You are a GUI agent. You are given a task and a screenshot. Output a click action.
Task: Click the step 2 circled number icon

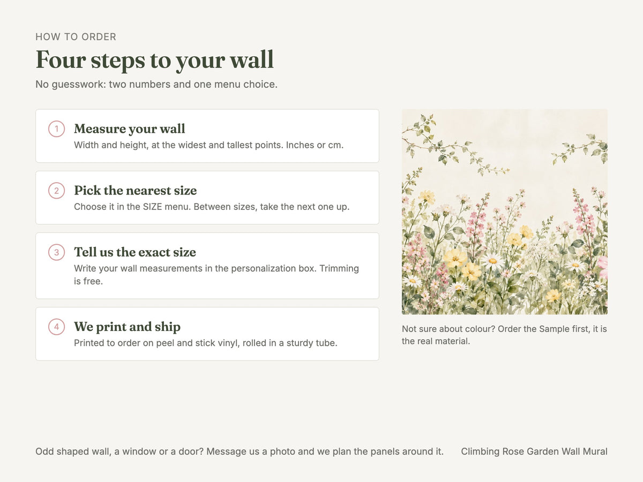[x=56, y=191]
